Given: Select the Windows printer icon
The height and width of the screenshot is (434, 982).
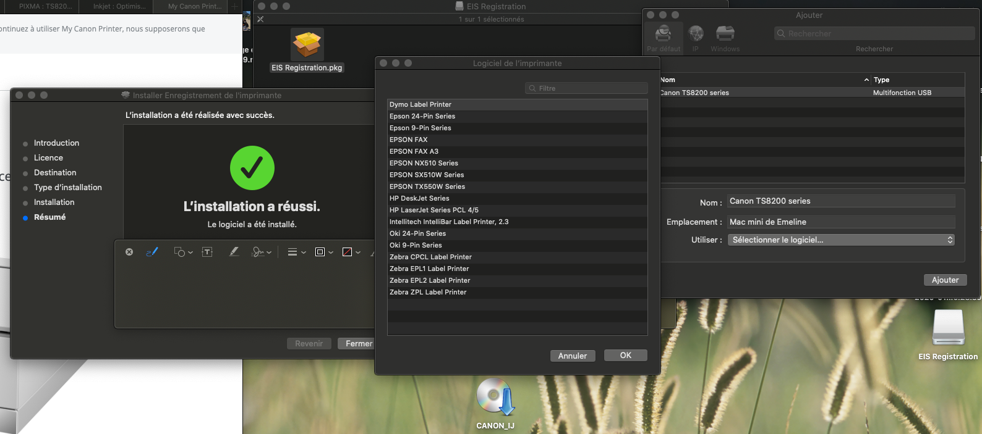Looking at the screenshot, I should point(725,38).
